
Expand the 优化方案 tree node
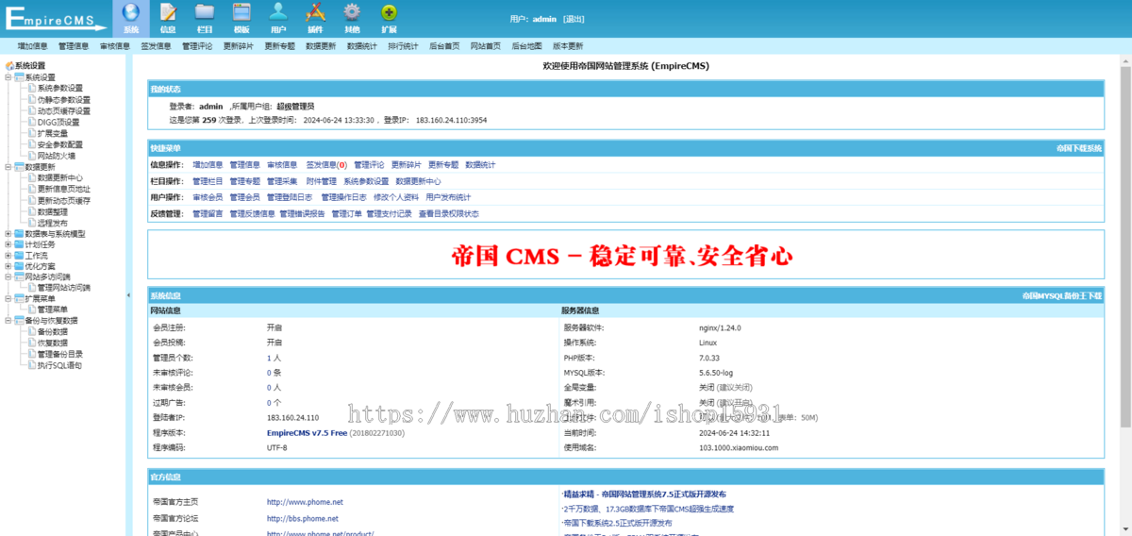pos(8,266)
